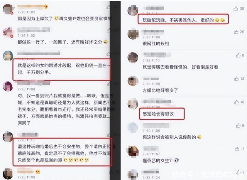Screen dimensions: 247x180
Task: Like the '方媛比她好看多了' comment
Action: (237, 79)
